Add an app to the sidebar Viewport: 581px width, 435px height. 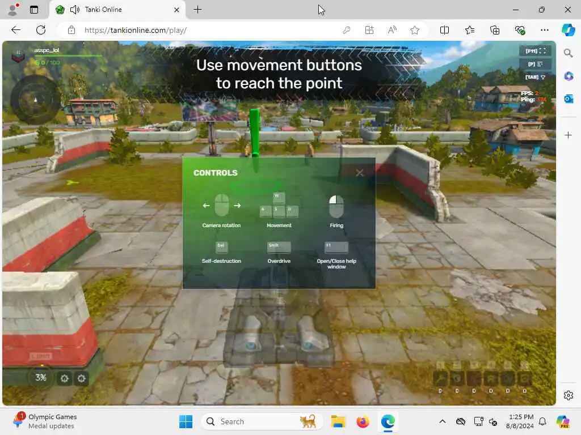(569, 135)
